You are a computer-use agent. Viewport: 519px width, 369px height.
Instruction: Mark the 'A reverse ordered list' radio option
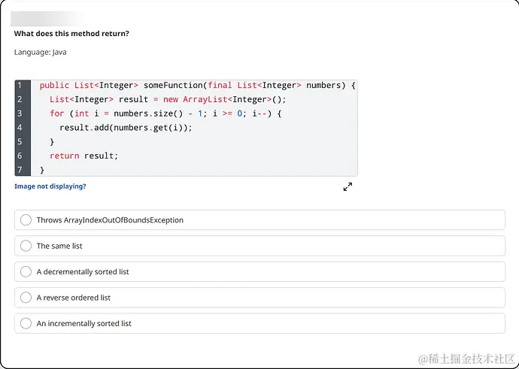click(26, 298)
